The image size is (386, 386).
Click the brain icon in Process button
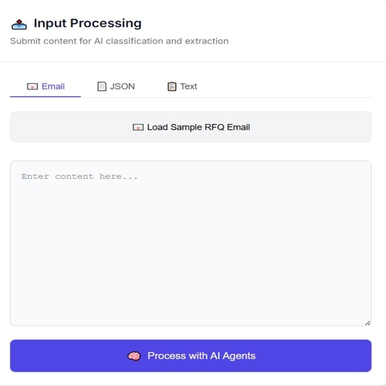pos(134,356)
